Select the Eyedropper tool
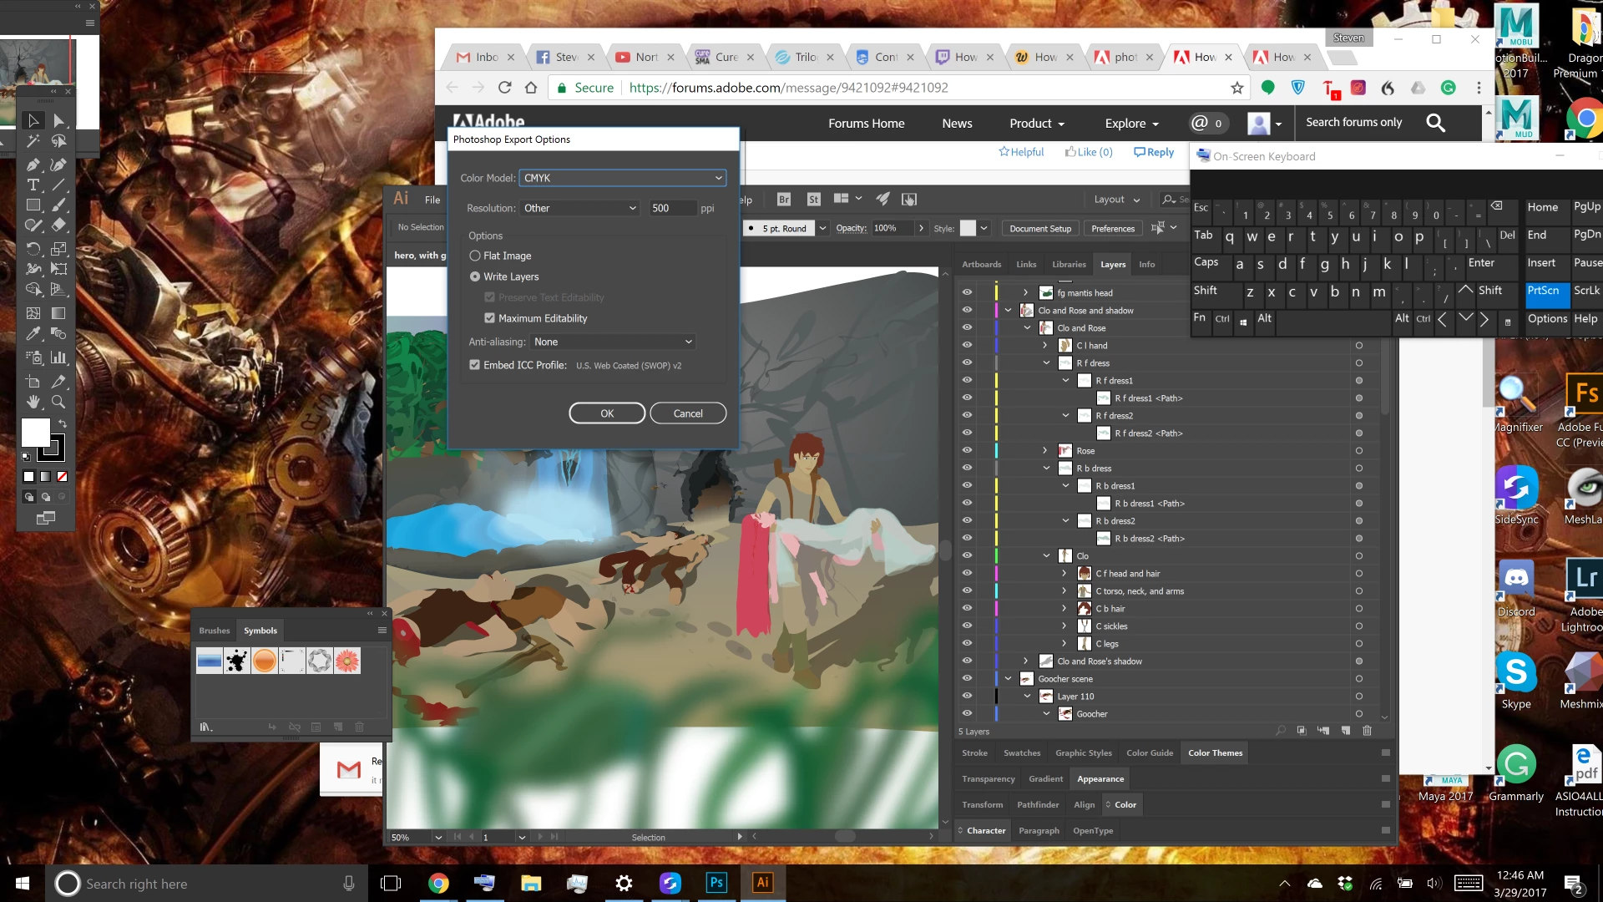Screen dimensions: 1603x902 click(x=33, y=334)
